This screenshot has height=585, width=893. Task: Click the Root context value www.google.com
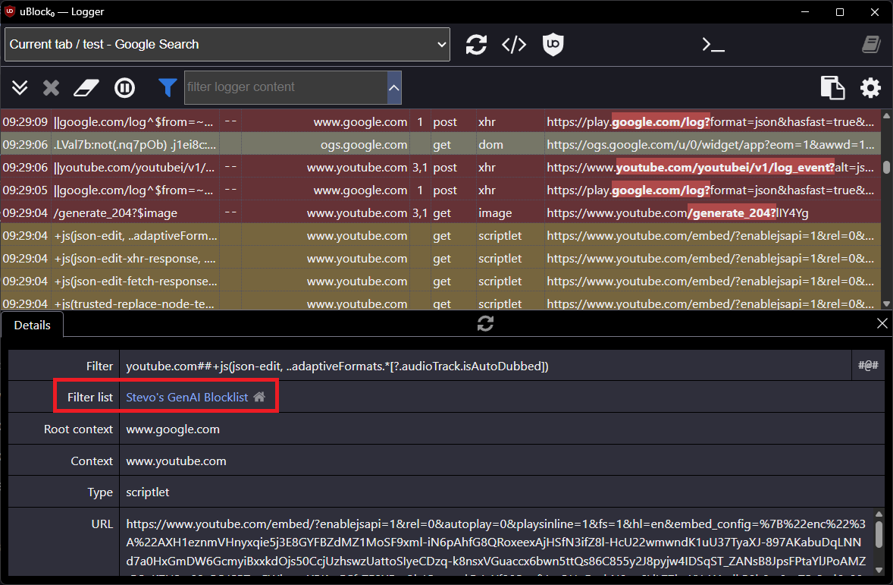[x=173, y=429]
